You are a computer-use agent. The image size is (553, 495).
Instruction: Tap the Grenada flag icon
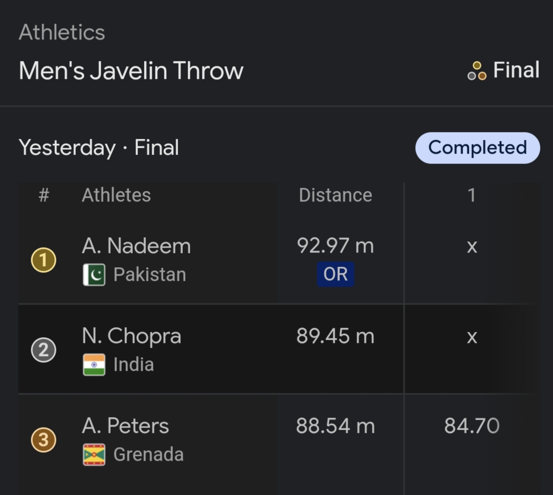click(x=94, y=455)
